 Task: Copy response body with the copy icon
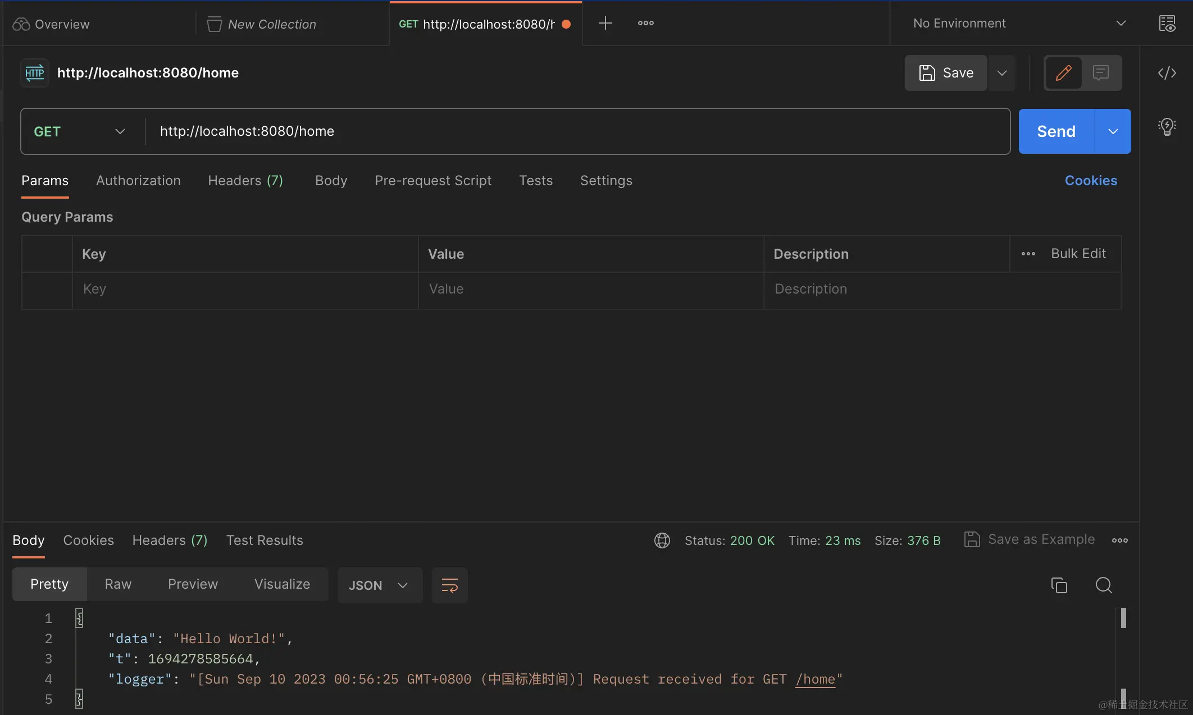pos(1059,585)
